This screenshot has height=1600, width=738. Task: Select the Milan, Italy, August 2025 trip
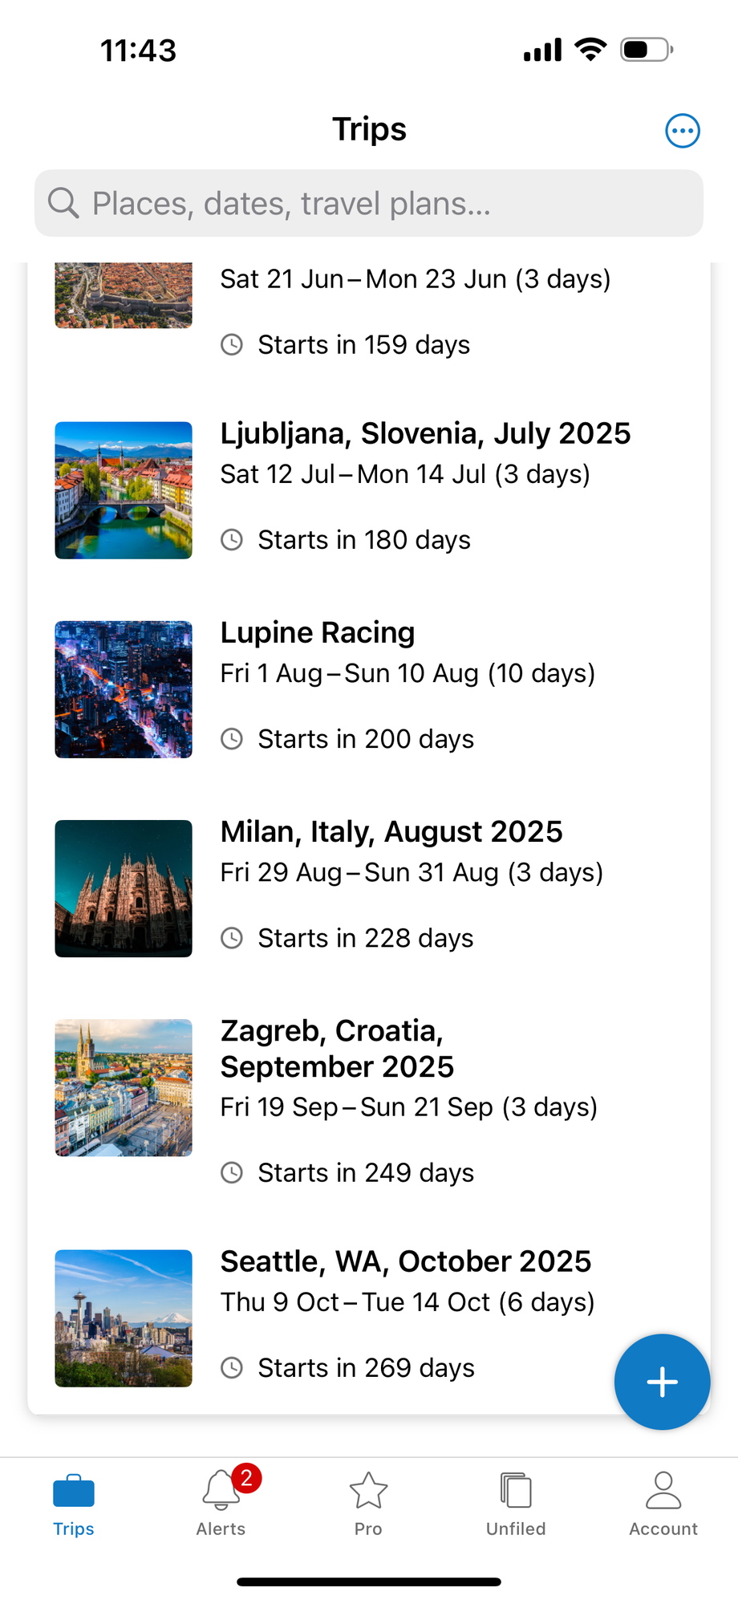(x=391, y=832)
